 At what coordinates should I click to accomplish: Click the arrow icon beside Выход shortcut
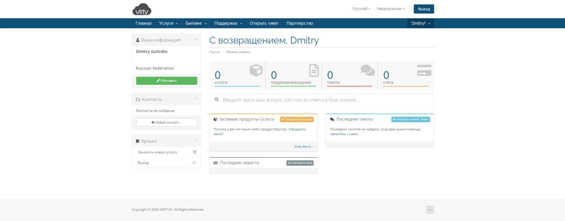coord(194,163)
